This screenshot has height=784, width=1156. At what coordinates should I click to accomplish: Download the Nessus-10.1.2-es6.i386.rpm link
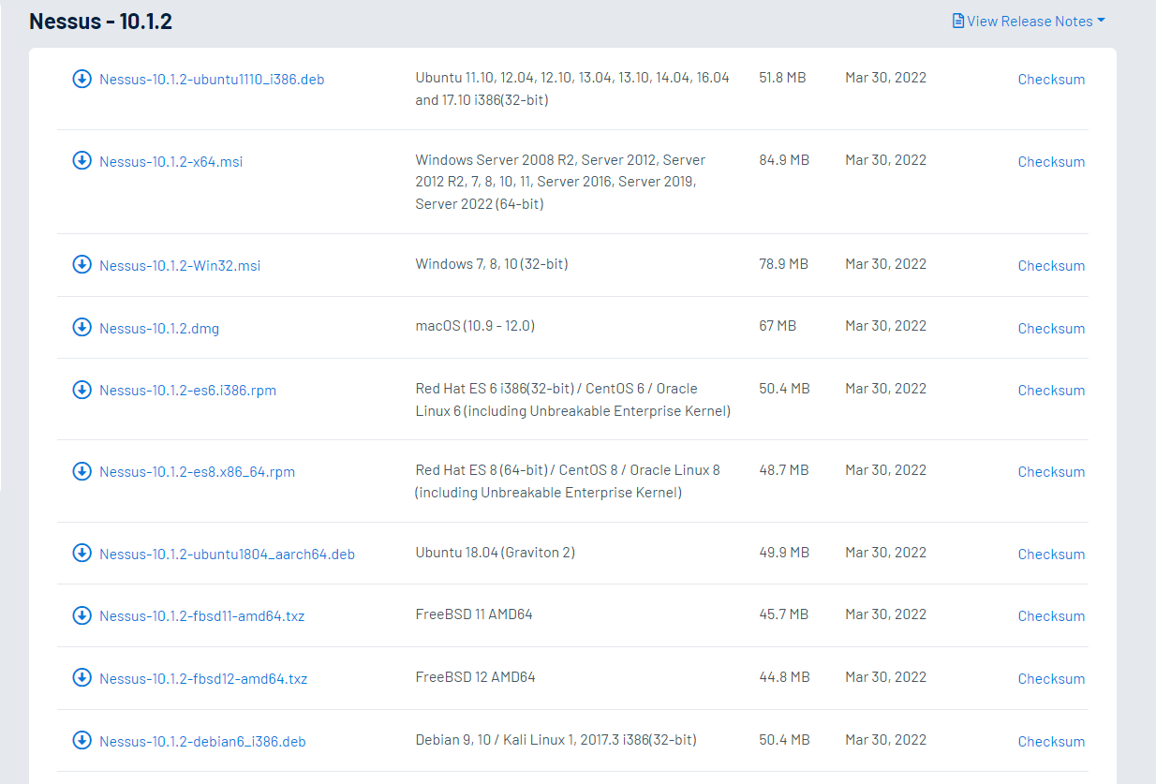pyautogui.click(x=187, y=391)
